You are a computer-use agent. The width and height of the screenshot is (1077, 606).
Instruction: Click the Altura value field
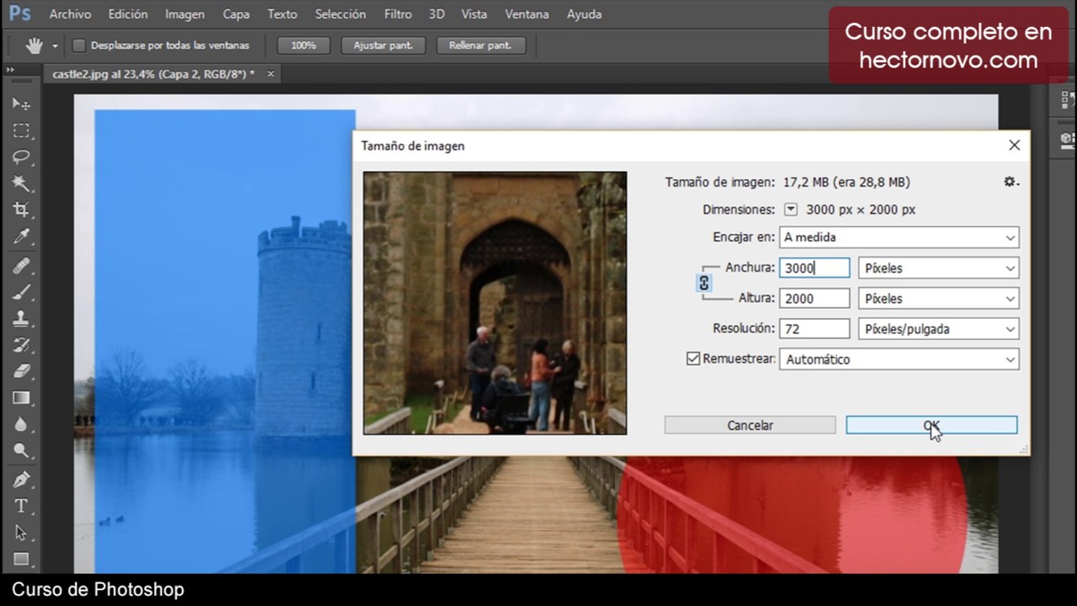(814, 299)
